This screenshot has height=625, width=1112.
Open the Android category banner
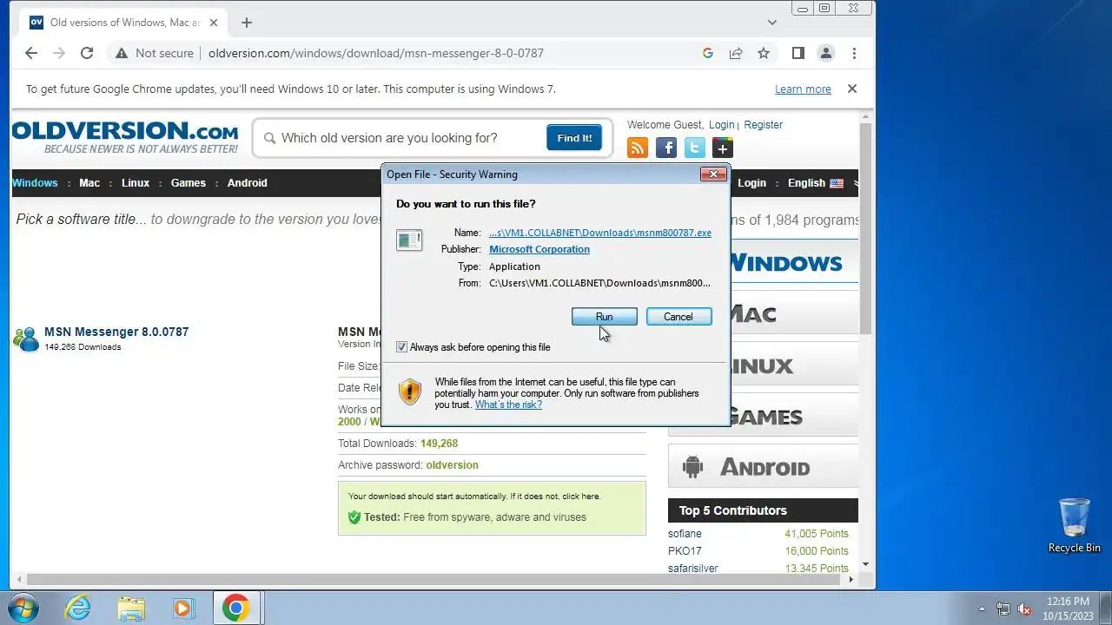pos(763,467)
